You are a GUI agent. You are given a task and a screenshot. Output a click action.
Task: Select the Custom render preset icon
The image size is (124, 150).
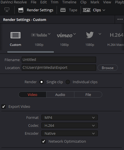click(x=15, y=35)
